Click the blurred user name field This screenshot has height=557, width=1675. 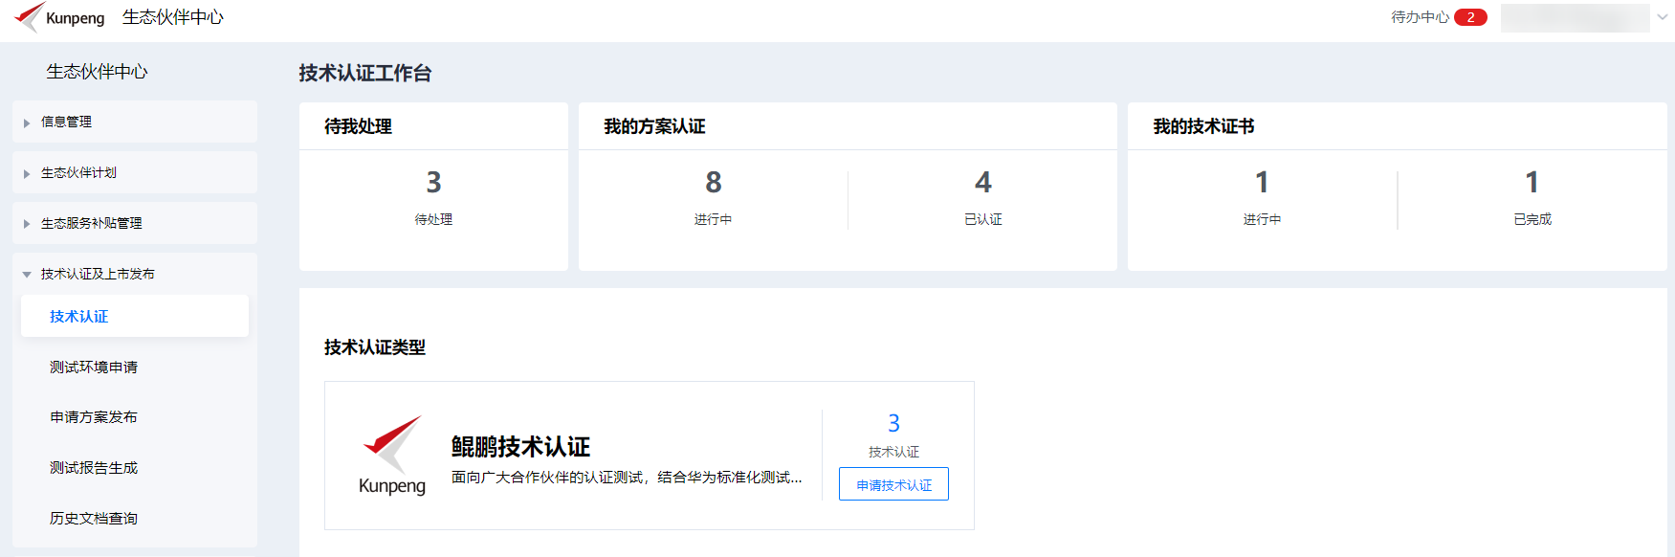pos(1575,17)
